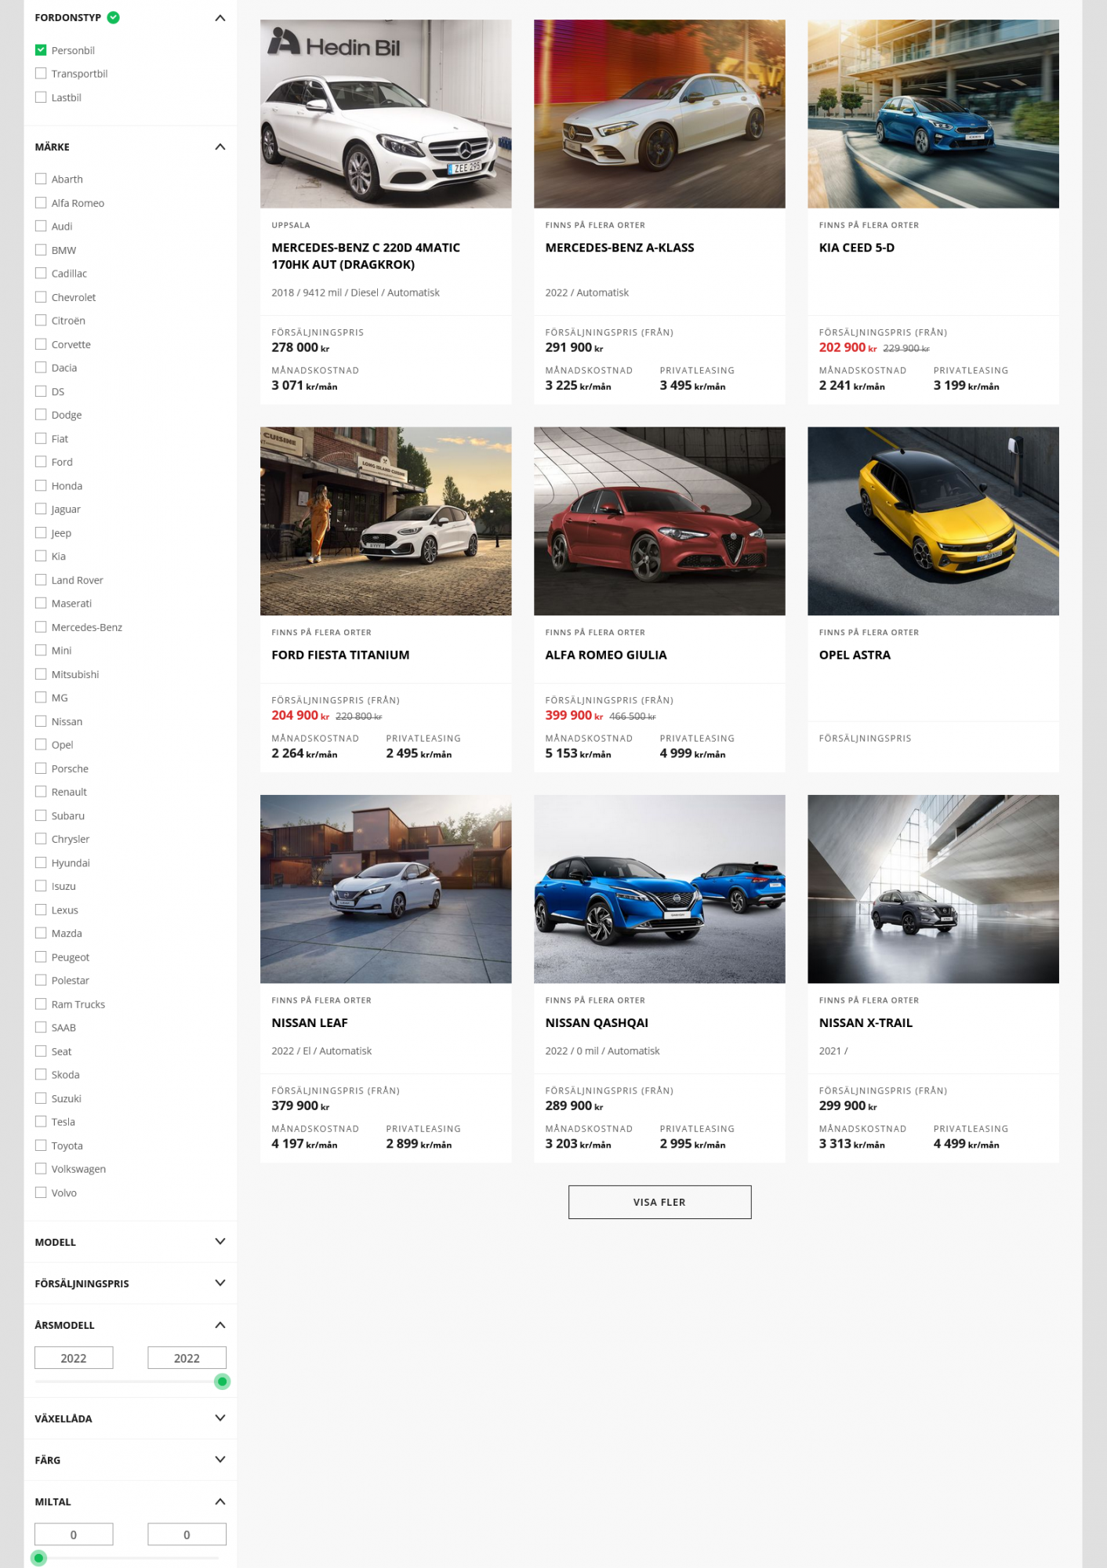1107x1568 pixels.
Task: Select the Hyundai checkbox
Action: 41,862
